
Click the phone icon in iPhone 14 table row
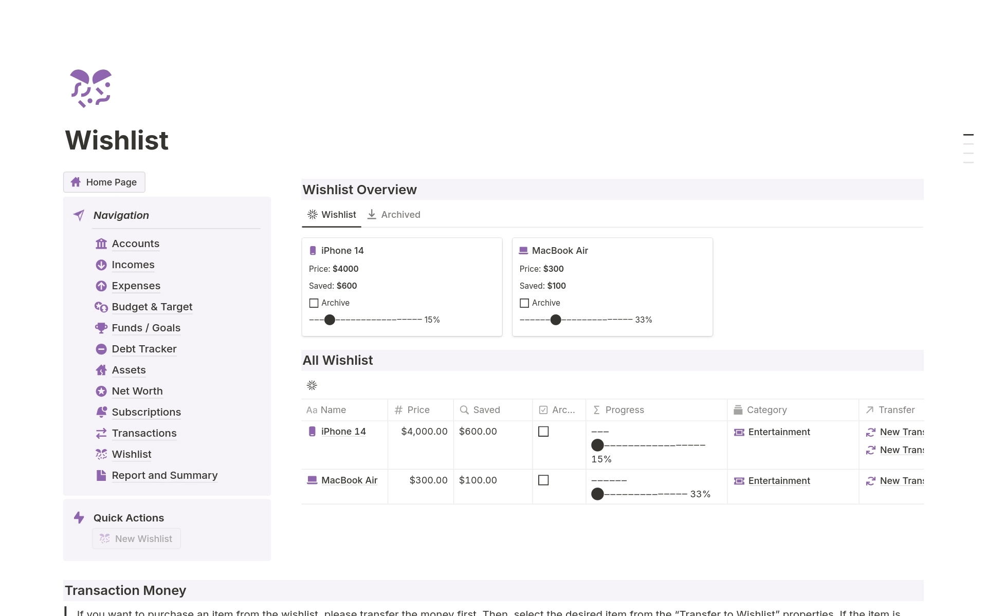(312, 432)
